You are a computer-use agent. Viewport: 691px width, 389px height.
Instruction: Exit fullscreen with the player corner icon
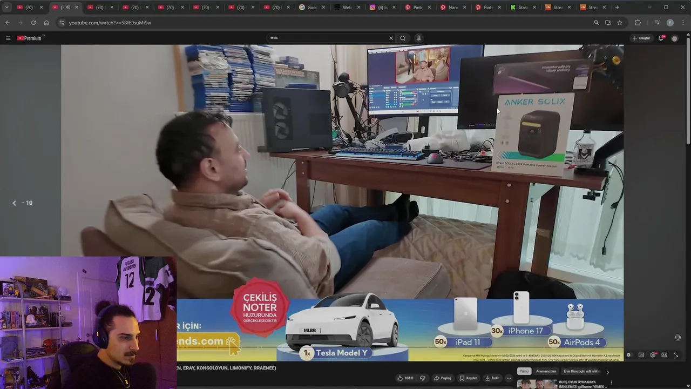click(x=676, y=355)
